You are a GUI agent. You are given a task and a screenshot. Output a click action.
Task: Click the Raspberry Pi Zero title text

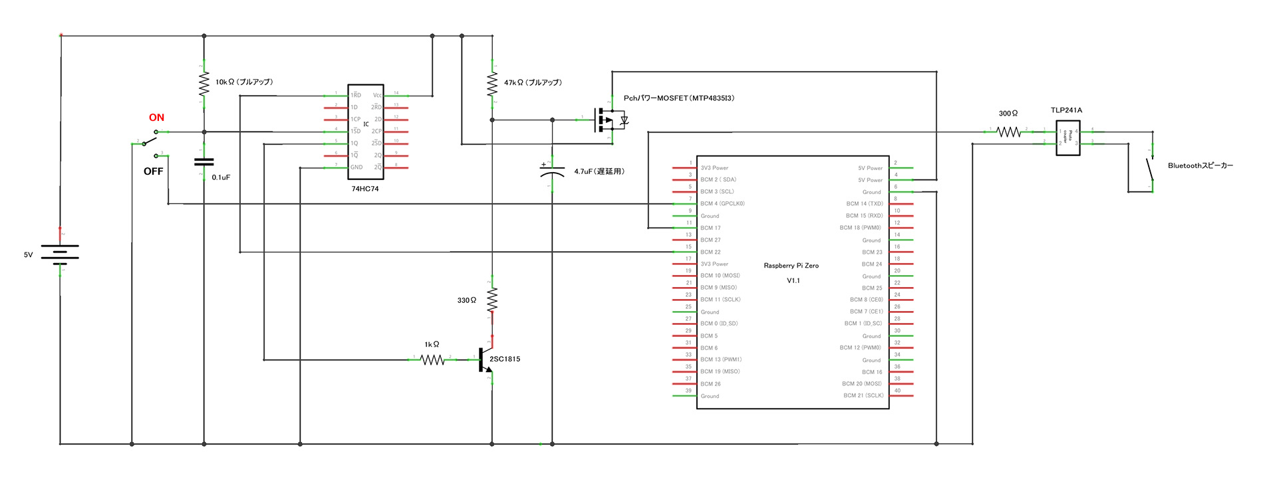(791, 266)
